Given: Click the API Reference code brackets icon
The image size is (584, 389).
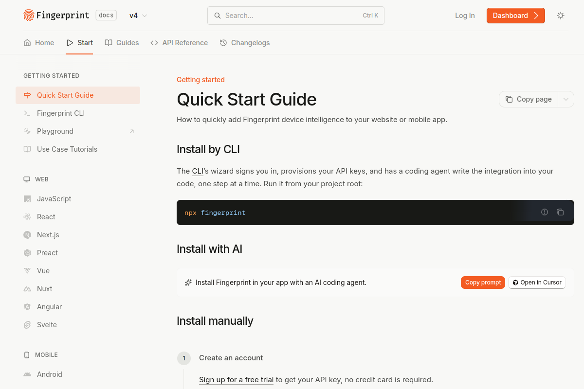Looking at the screenshot, I should 154,43.
